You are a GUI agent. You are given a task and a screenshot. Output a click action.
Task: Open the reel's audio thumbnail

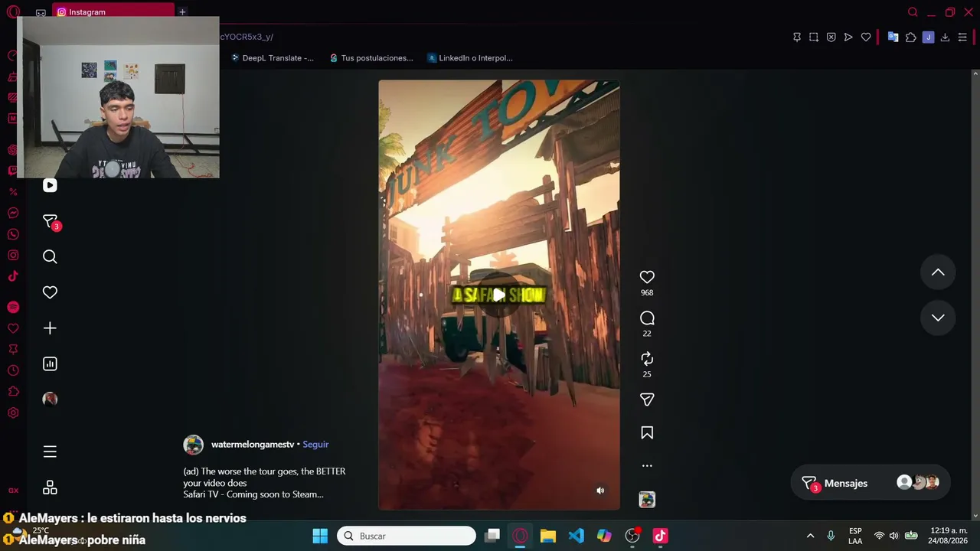[x=647, y=500]
